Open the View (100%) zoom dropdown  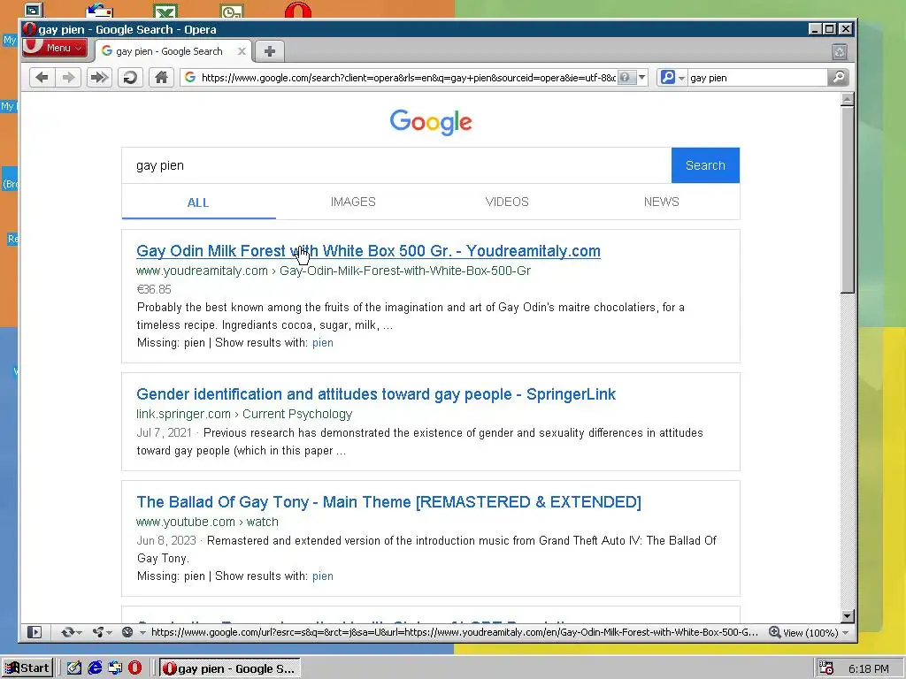click(x=816, y=633)
